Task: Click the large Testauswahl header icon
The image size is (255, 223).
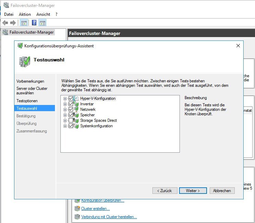Action: click(x=25, y=62)
